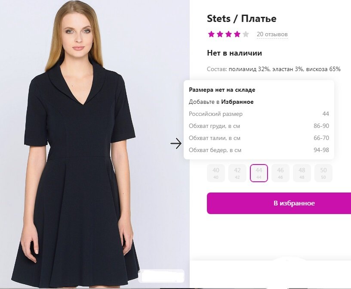Click the third purple rating star

click(x=228, y=34)
